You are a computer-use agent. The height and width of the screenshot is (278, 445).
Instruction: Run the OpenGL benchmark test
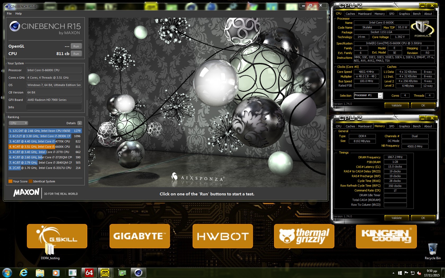pos(76,46)
